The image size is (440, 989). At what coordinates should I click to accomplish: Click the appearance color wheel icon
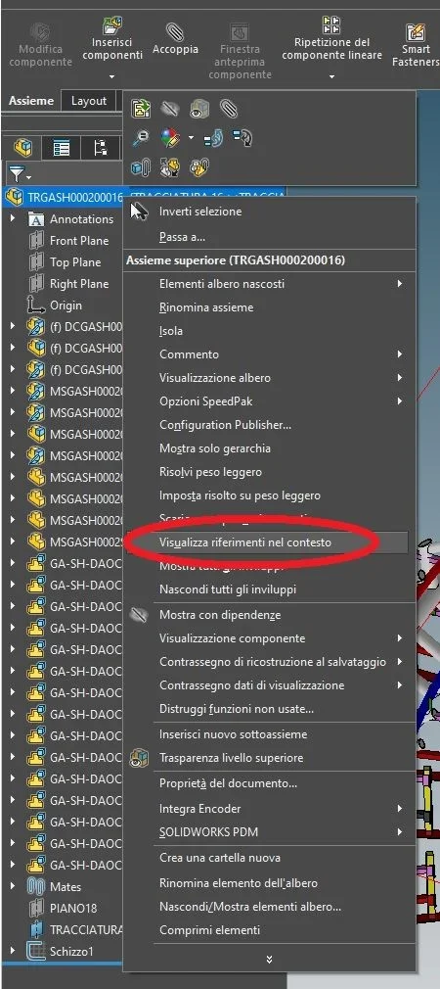click(x=170, y=137)
